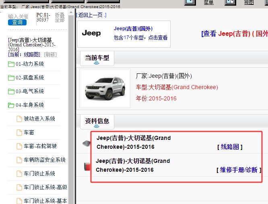Screen dimensions: 268x204
Task: Click the 厂家:Jeep(吉普)(国外) text
Action: click(164, 76)
